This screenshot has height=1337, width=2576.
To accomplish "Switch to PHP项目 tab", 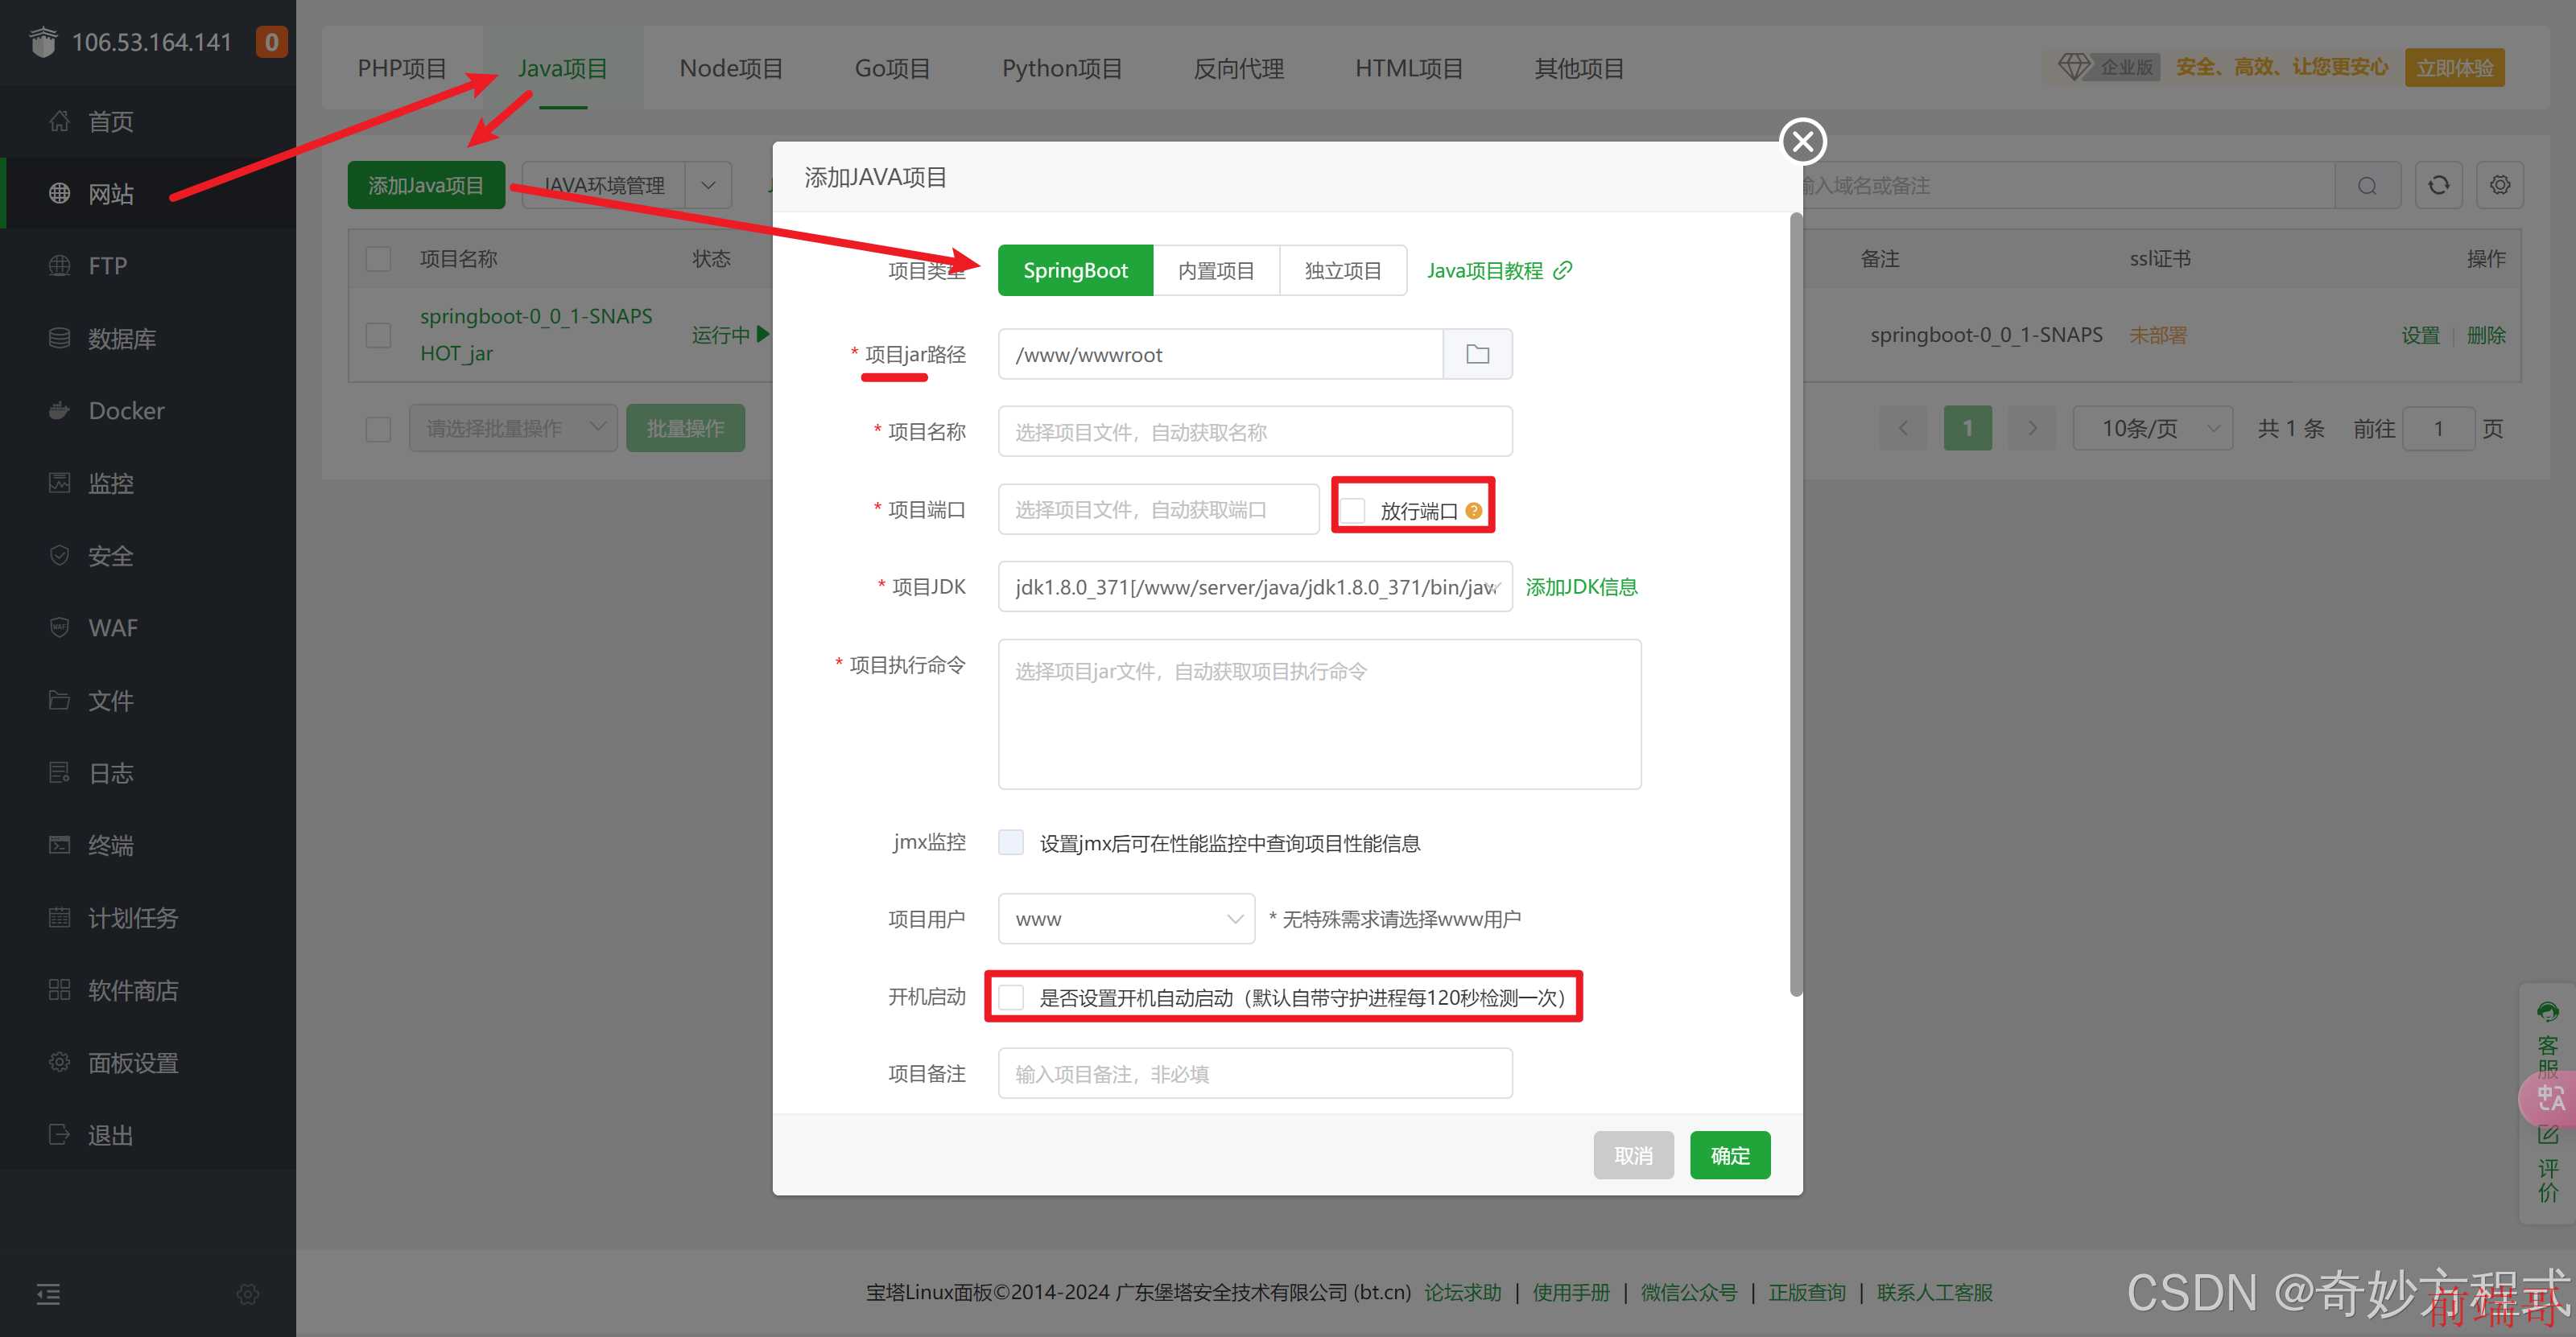I will click(402, 68).
